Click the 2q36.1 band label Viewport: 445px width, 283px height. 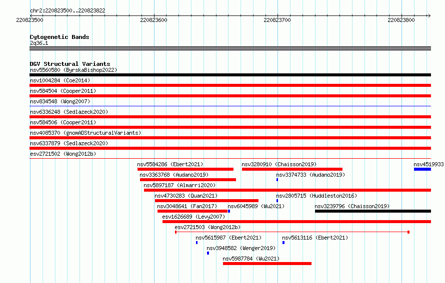(x=39, y=43)
